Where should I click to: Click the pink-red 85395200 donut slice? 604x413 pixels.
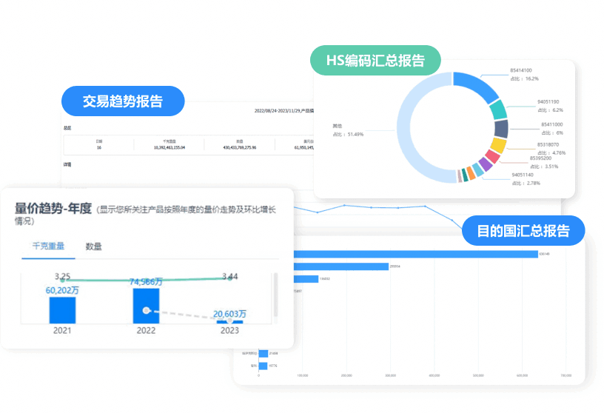pos(491,157)
